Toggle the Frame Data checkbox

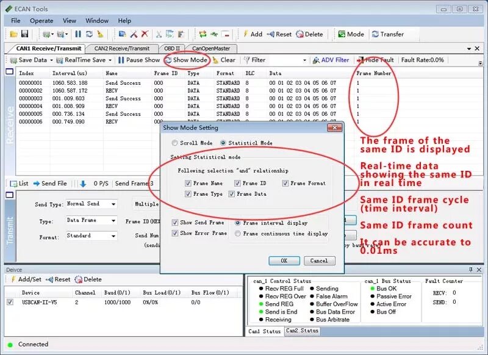coord(231,194)
